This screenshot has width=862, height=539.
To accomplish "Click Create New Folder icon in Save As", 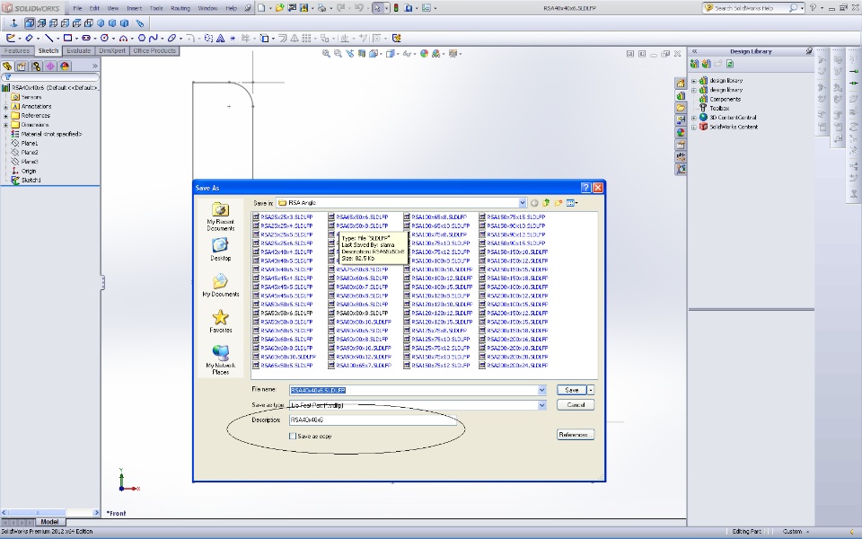I will point(559,203).
